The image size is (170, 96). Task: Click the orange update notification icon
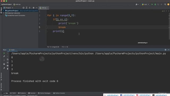tap(168, 5)
